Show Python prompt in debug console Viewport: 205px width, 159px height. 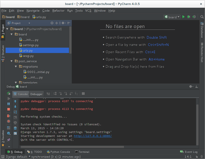15,133
